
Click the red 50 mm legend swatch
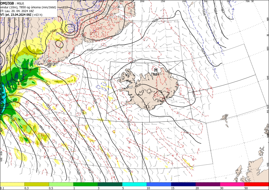pos(257,184)
